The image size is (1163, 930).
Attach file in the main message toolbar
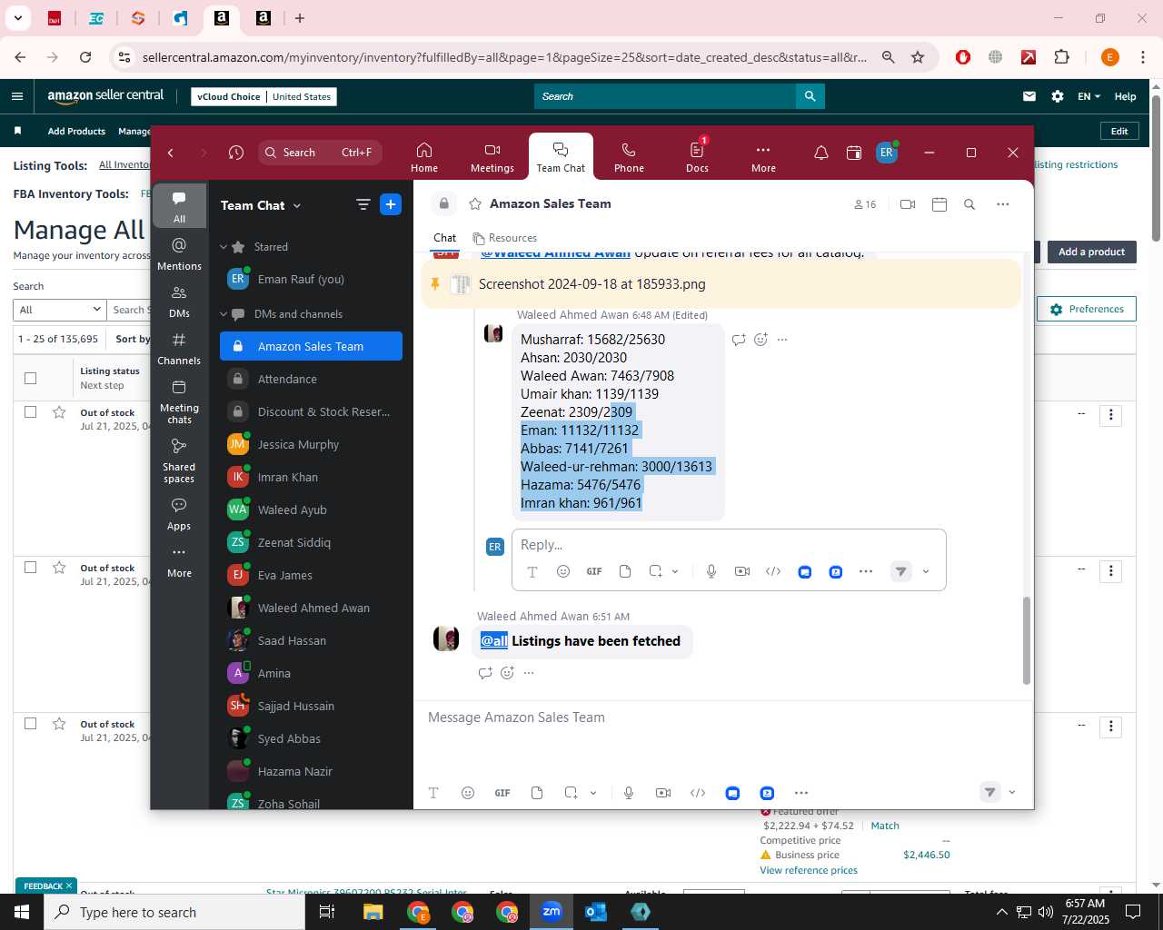pyautogui.click(x=537, y=793)
